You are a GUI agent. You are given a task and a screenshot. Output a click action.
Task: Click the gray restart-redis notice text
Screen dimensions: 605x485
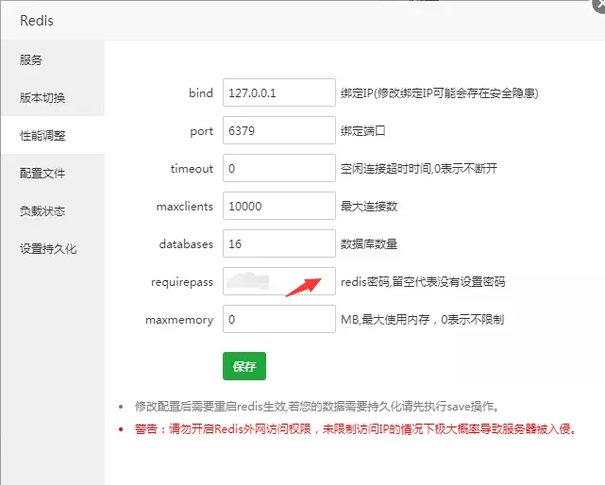click(x=316, y=407)
